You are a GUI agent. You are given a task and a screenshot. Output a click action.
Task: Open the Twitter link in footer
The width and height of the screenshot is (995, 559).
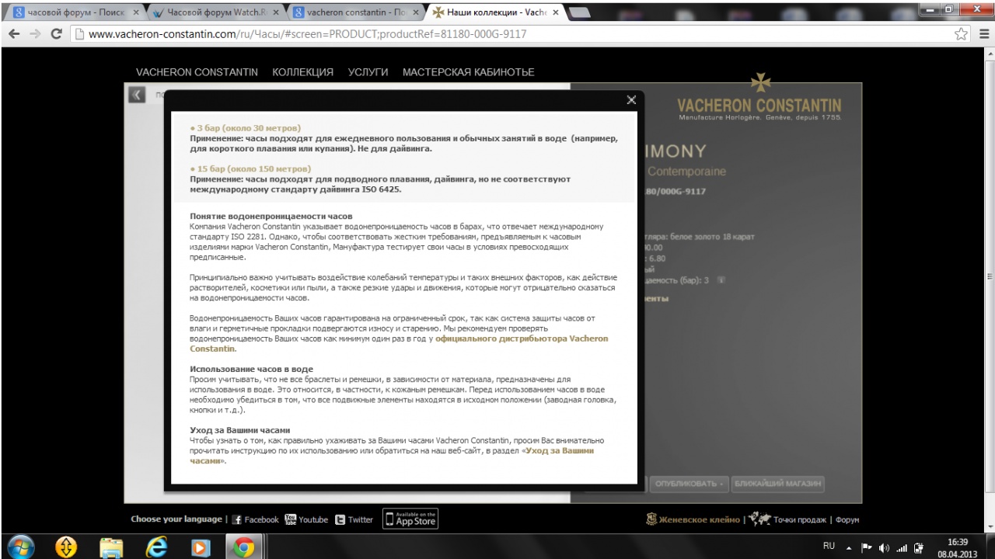354,519
